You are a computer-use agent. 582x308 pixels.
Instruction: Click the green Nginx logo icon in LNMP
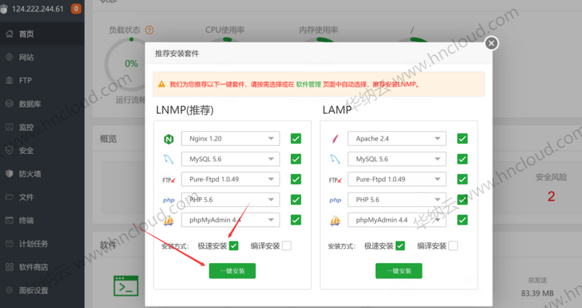pyautogui.click(x=169, y=139)
